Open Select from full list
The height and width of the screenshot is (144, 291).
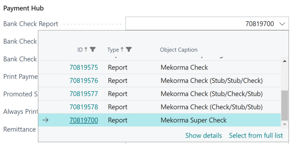pos(256,136)
